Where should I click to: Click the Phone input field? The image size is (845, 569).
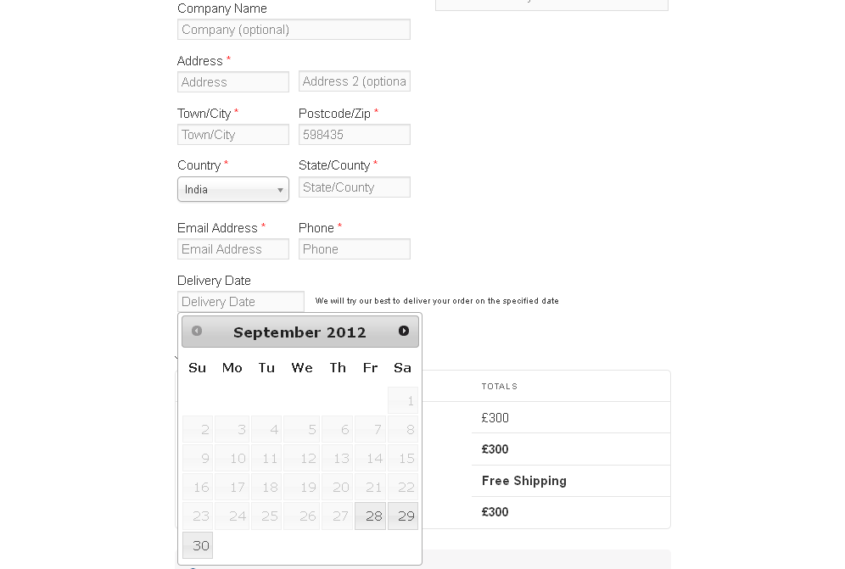(x=355, y=249)
